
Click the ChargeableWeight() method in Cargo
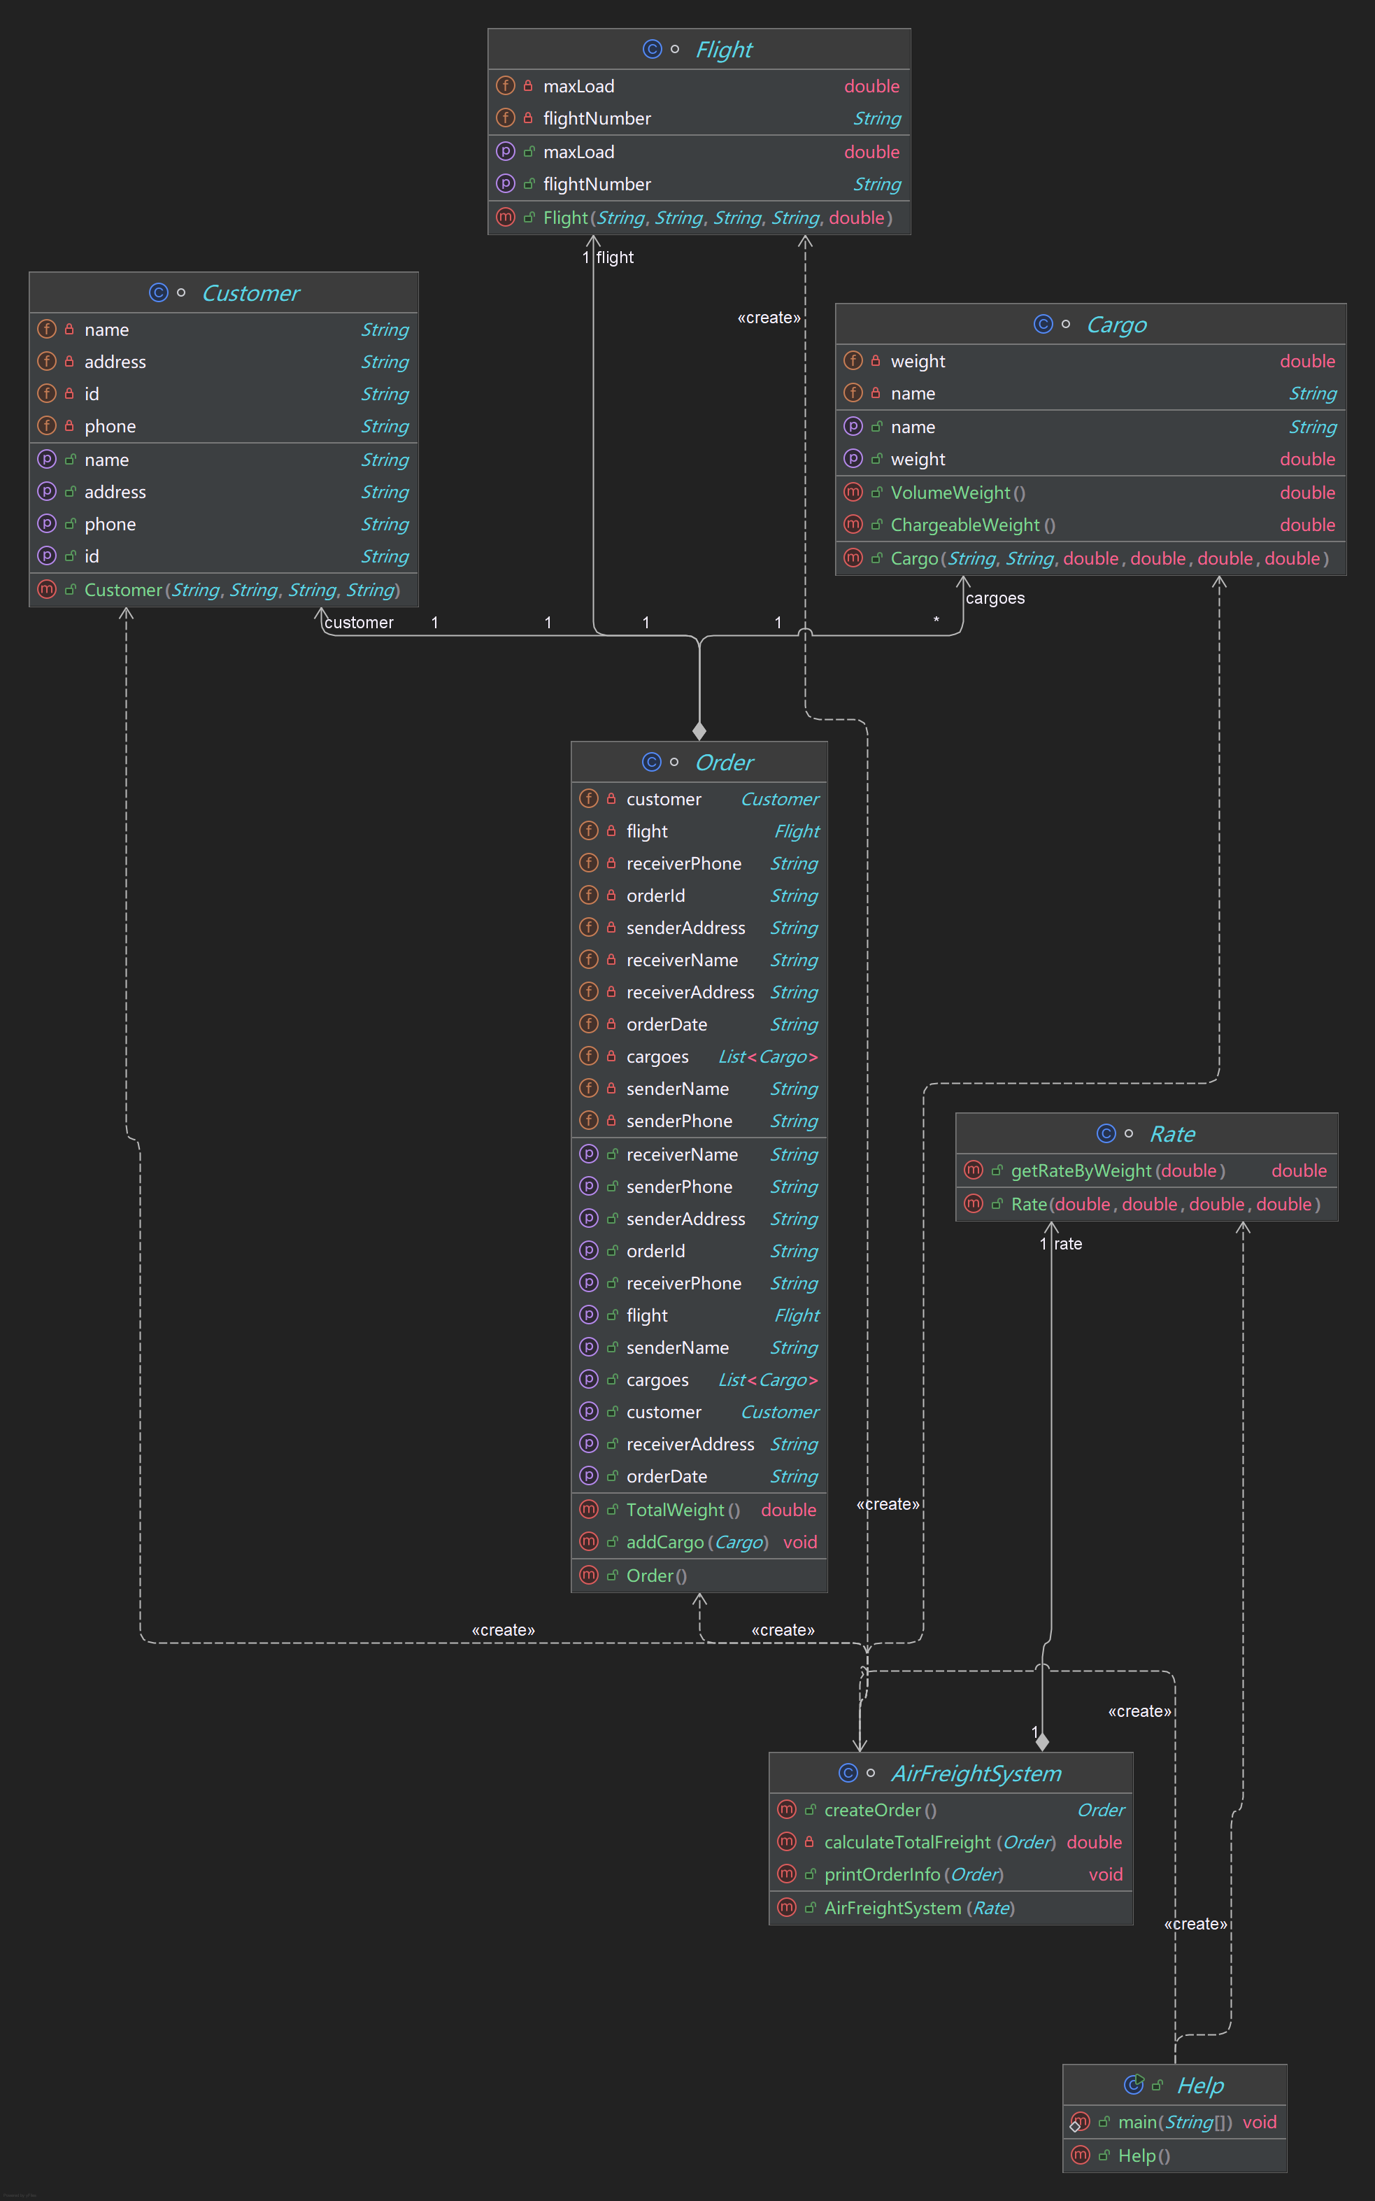point(972,525)
